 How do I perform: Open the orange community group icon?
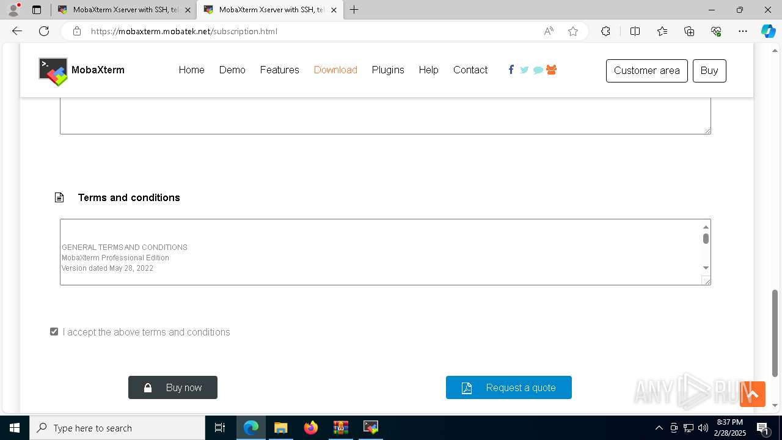(x=551, y=70)
